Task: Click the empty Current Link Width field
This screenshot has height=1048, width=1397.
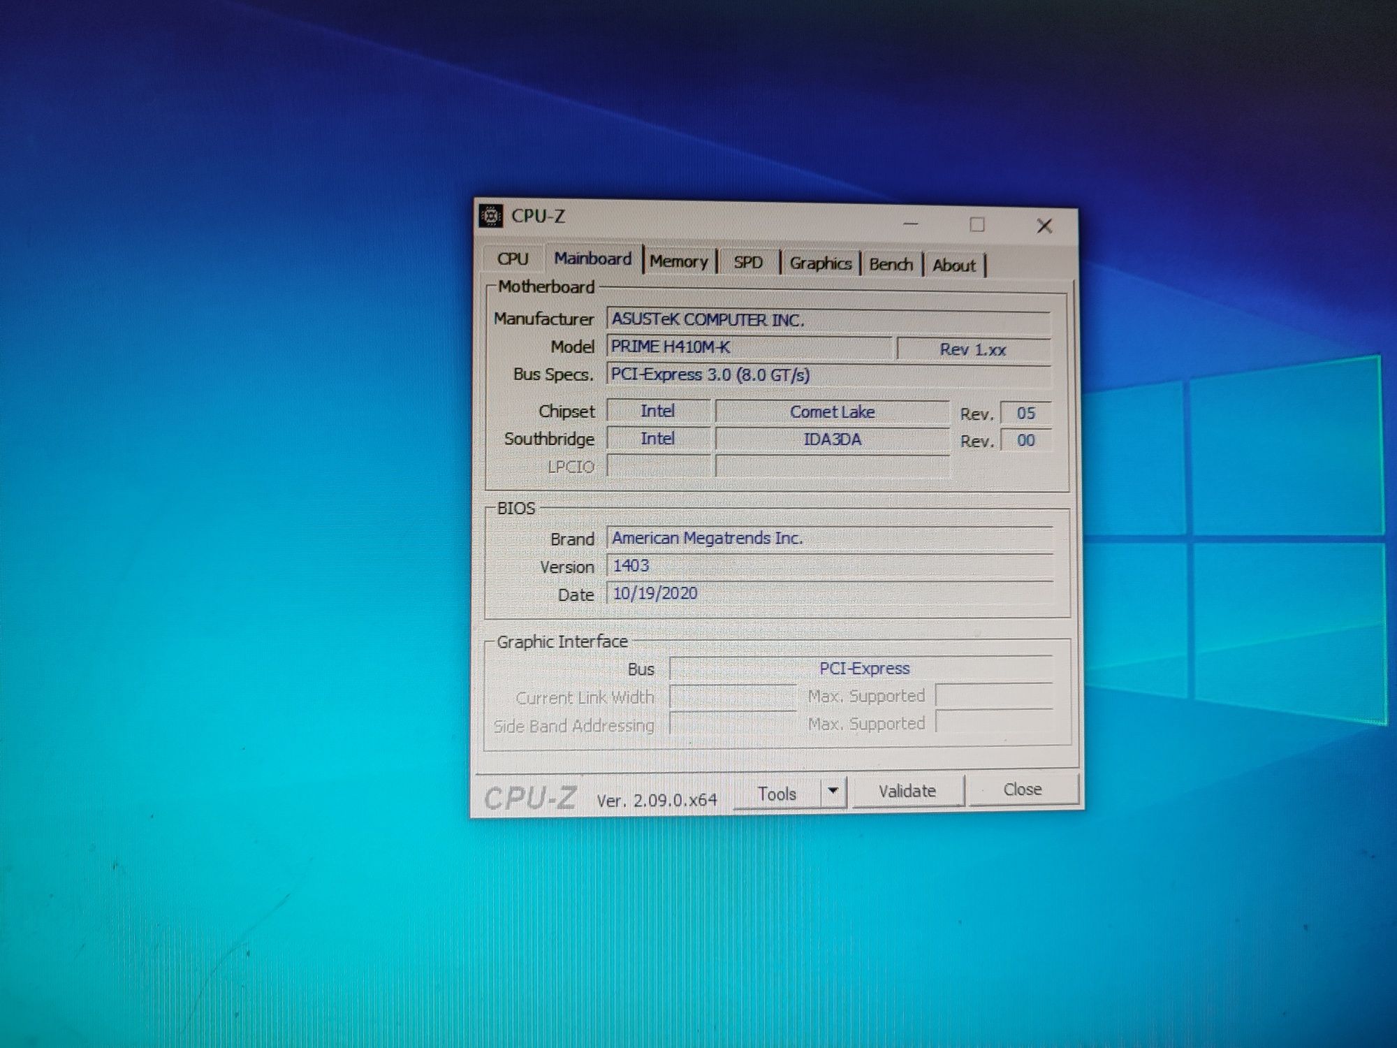Action: point(733,696)
